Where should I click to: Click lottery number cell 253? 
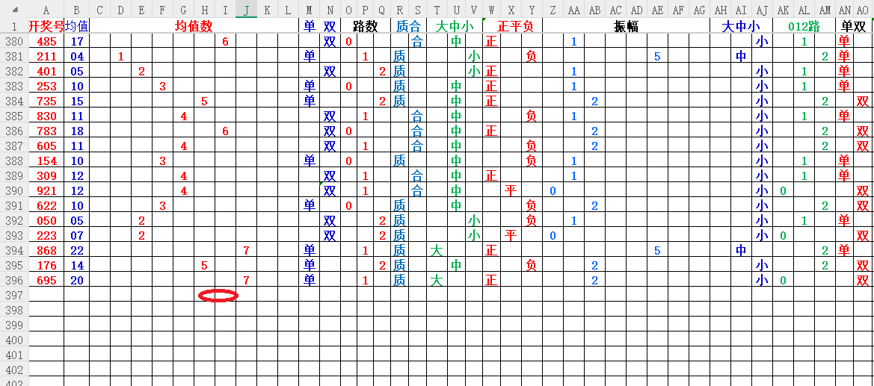point(46,87)
